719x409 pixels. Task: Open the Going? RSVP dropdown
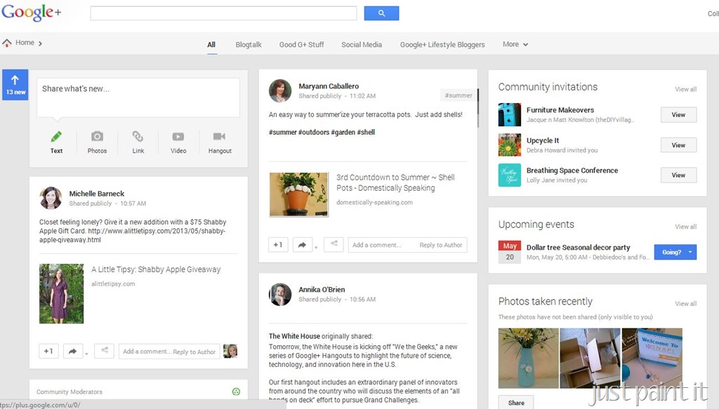tap(690, 252)
